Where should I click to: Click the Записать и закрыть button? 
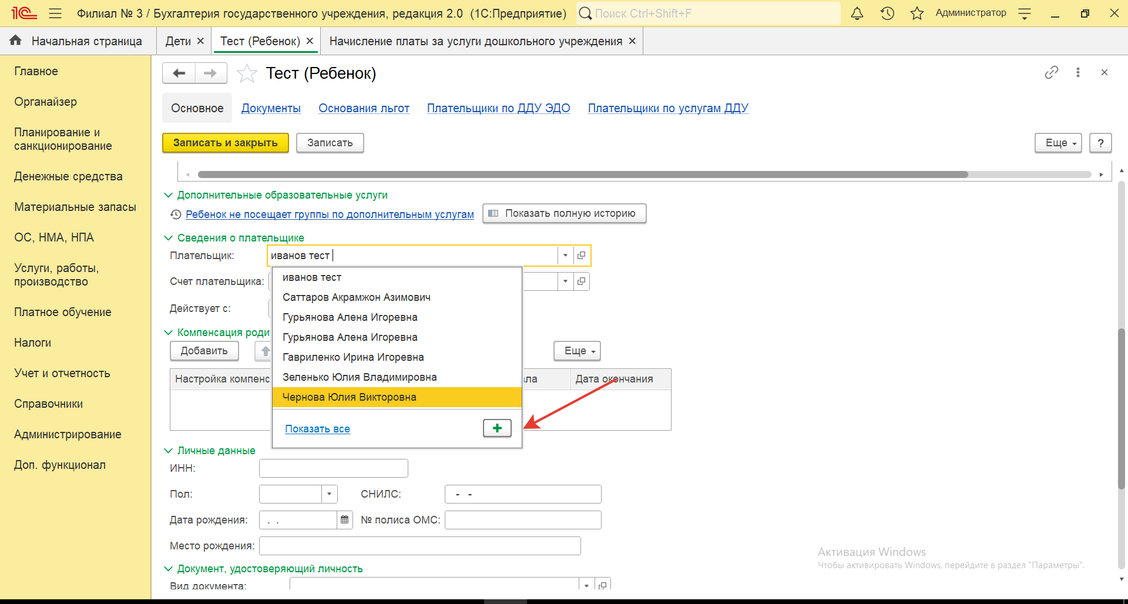225,143
